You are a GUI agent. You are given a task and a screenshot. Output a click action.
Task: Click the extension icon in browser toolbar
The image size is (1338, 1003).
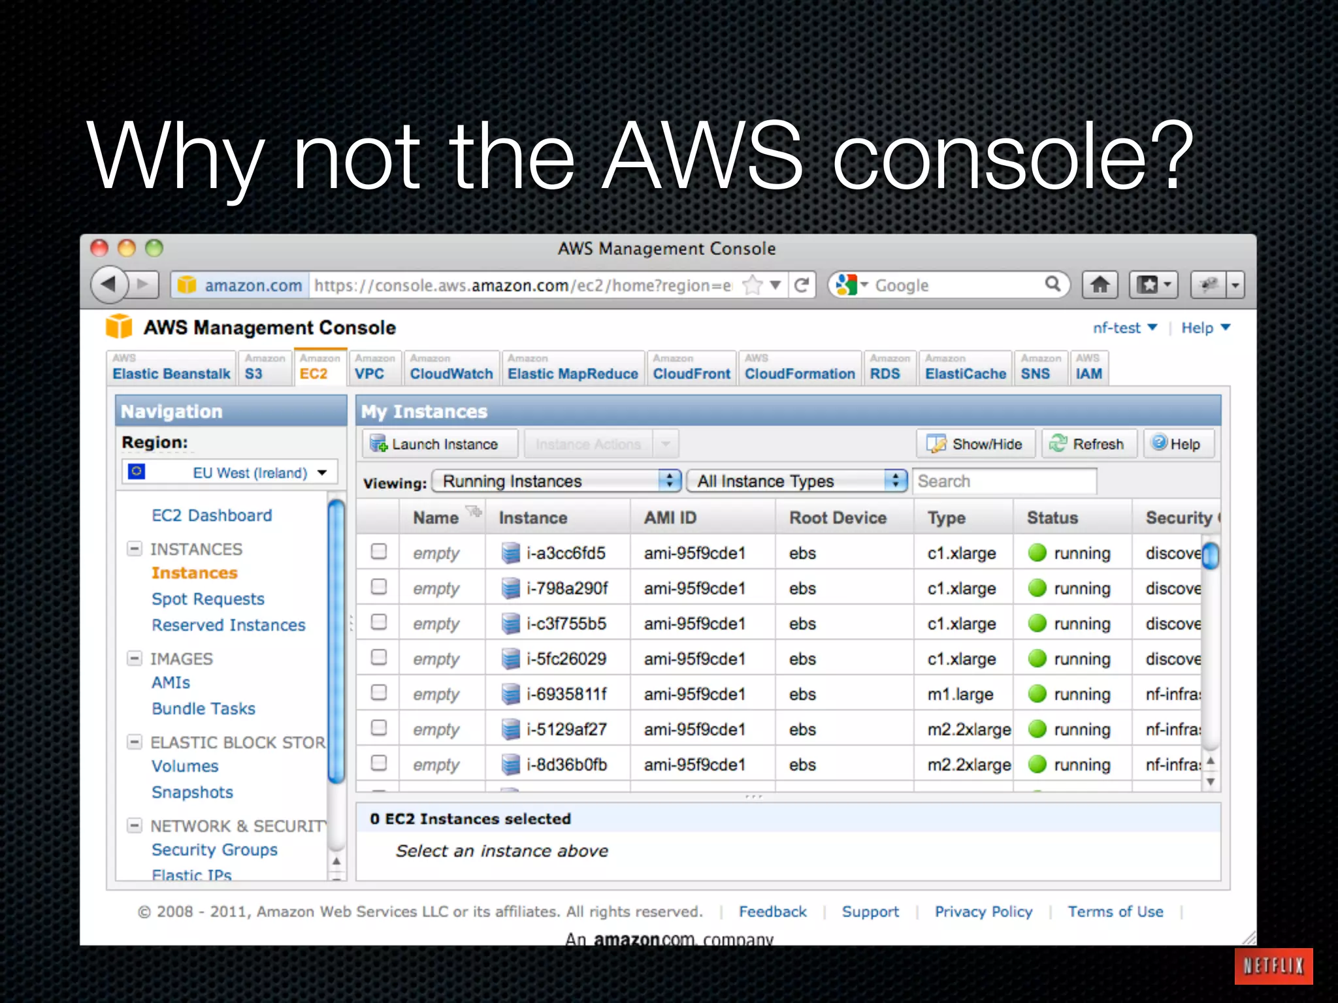coord(1209,285)
